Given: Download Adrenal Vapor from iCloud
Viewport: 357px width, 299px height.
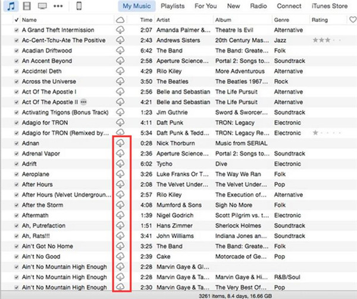Looking at the screenshot, I should (x=120, y=153).
